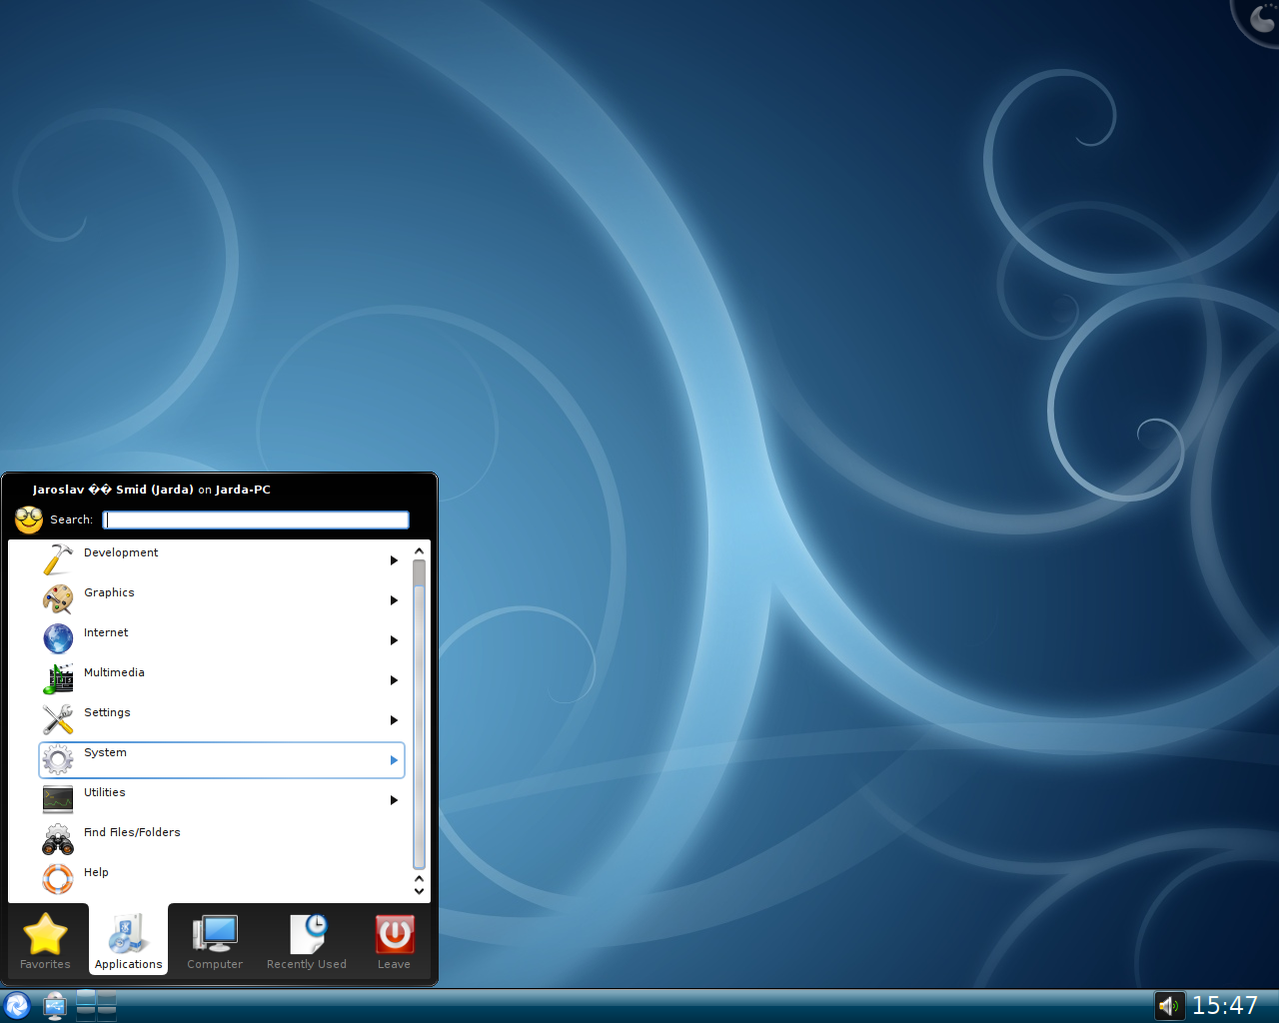
Task: Click the scrollbar down arrow at list bottom
Action: click(419, 891)
